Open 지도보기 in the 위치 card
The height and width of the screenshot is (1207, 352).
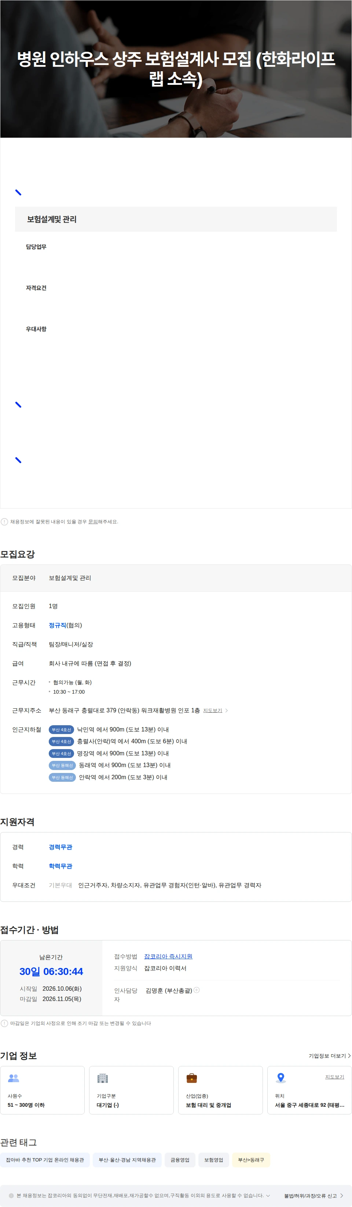coord(335,1077)
